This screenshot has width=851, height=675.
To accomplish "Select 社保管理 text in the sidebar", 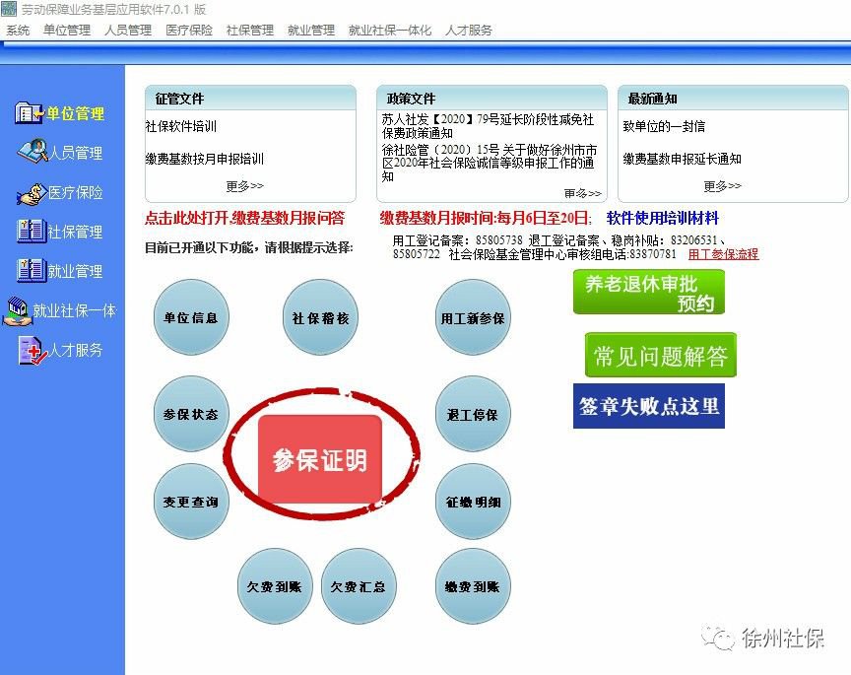I will pyautogui.click(x=75, y=232).
